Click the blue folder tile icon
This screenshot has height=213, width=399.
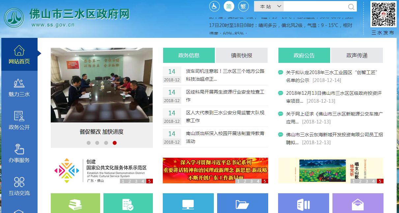pos(242,204)
